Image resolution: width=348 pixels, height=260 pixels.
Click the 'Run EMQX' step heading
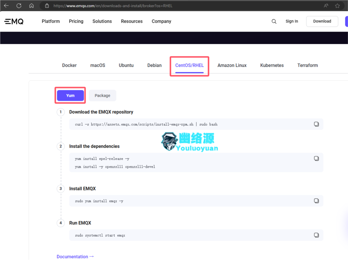pyautogui.click(x=80, y=223)
